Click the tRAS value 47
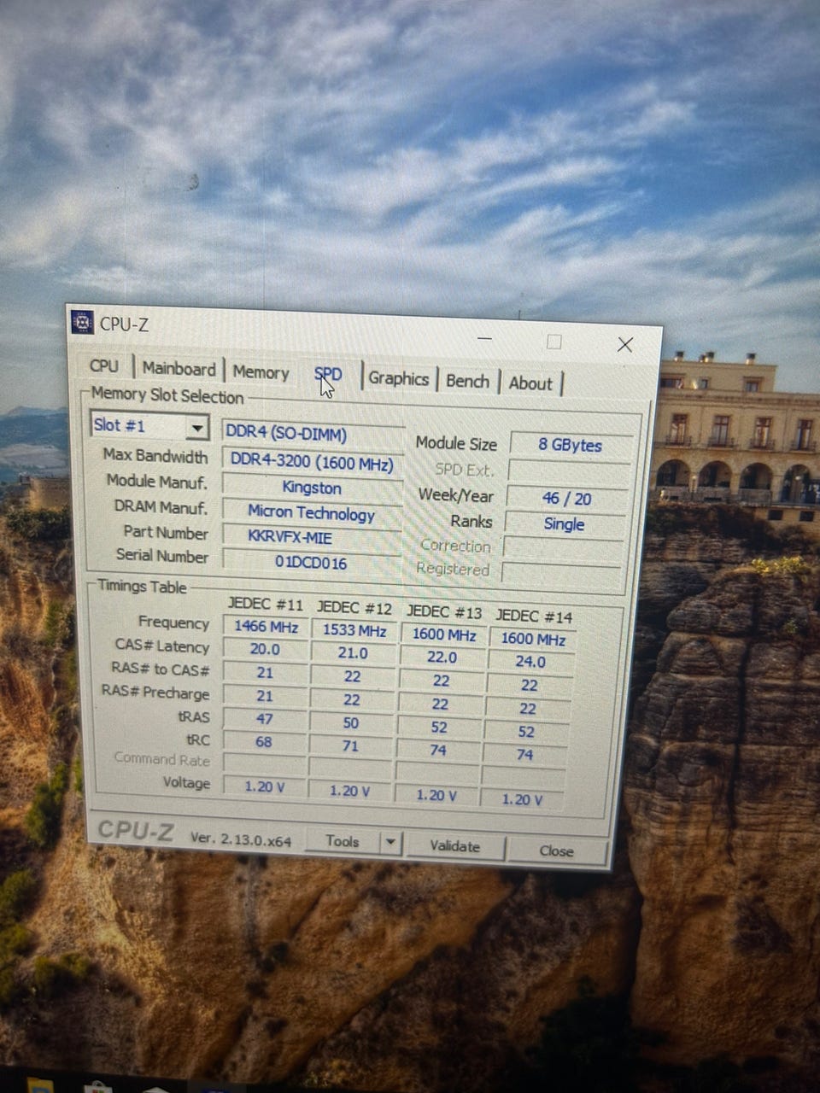The image size is (820, 1093). [265, 719]
